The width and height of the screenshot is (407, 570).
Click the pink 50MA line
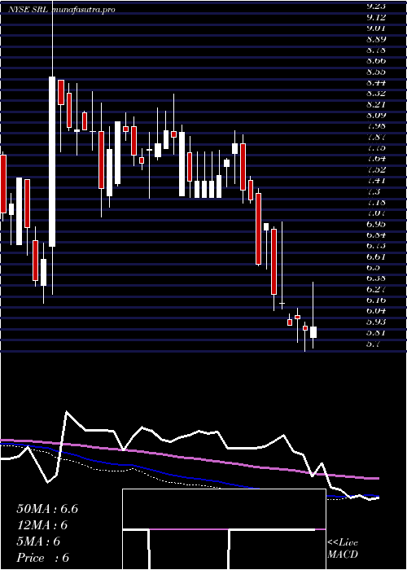(x=189, y=458)
